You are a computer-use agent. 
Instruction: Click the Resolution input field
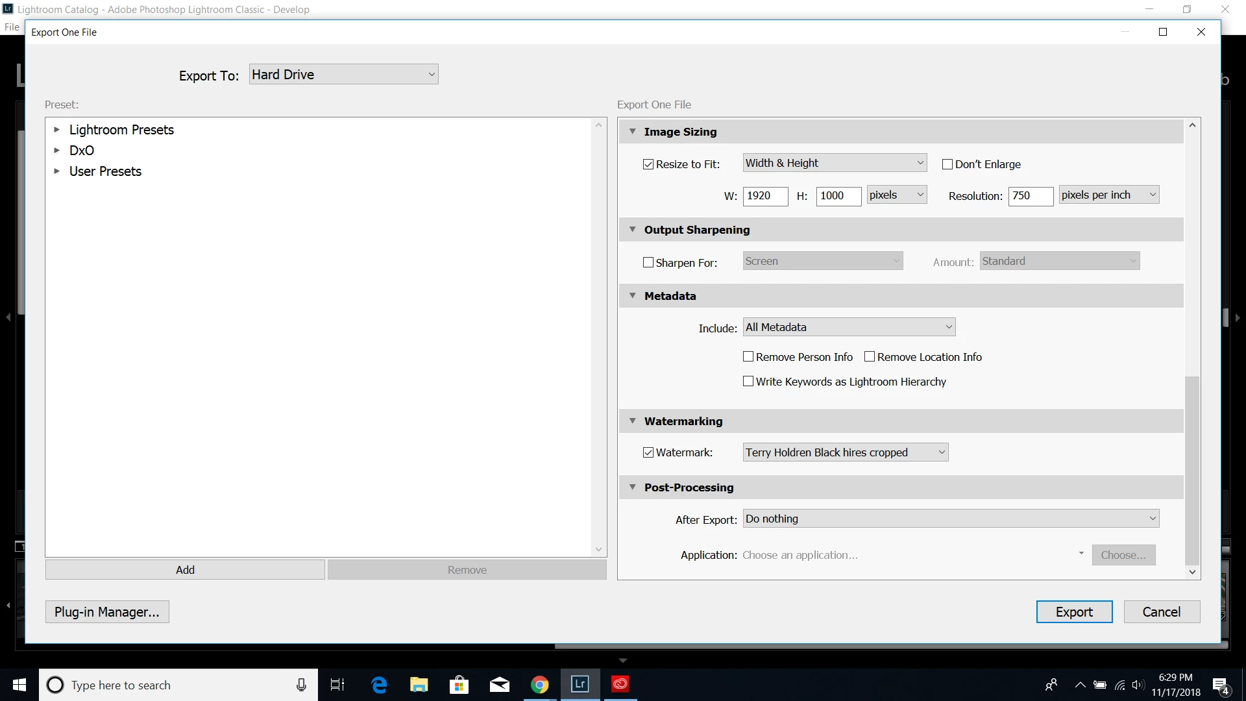(x=1030, y=196)
